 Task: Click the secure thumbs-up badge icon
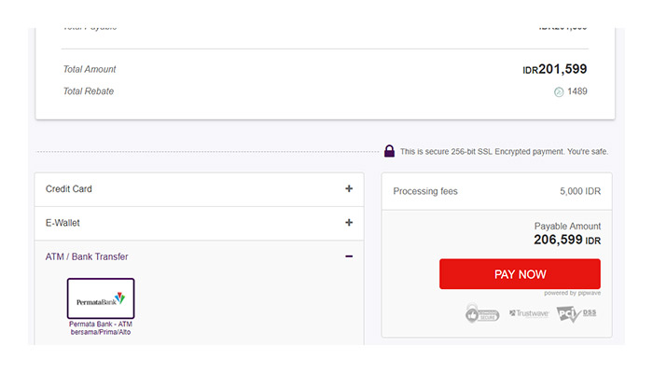[482, 313]
